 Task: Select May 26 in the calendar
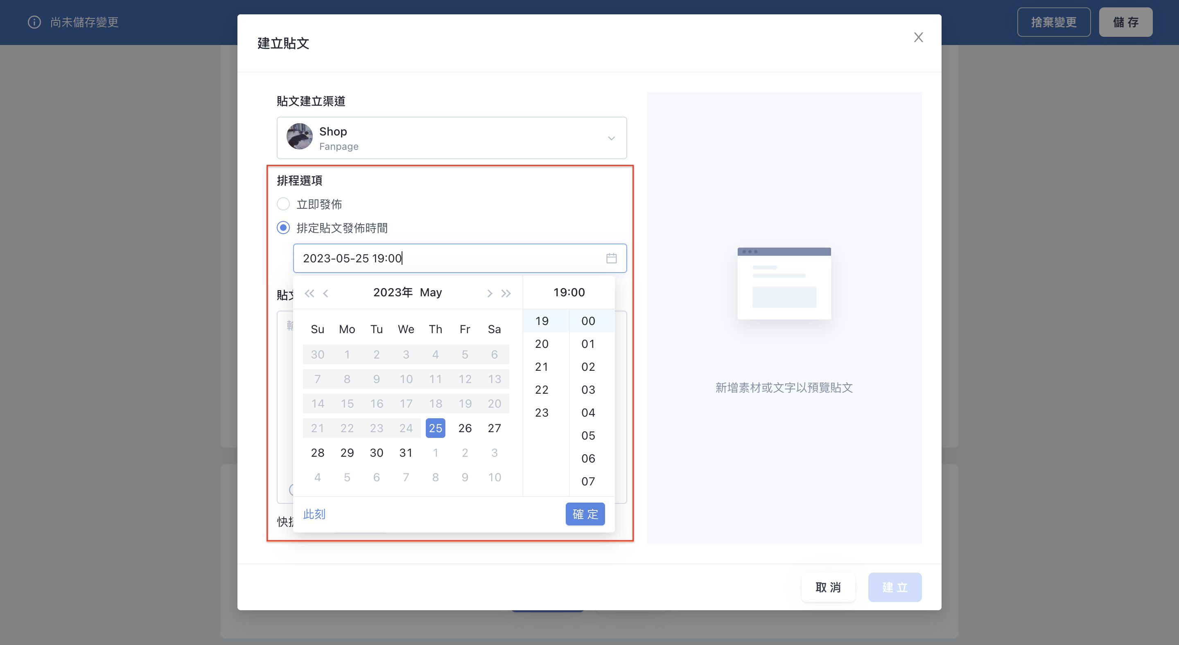(465, 428)
